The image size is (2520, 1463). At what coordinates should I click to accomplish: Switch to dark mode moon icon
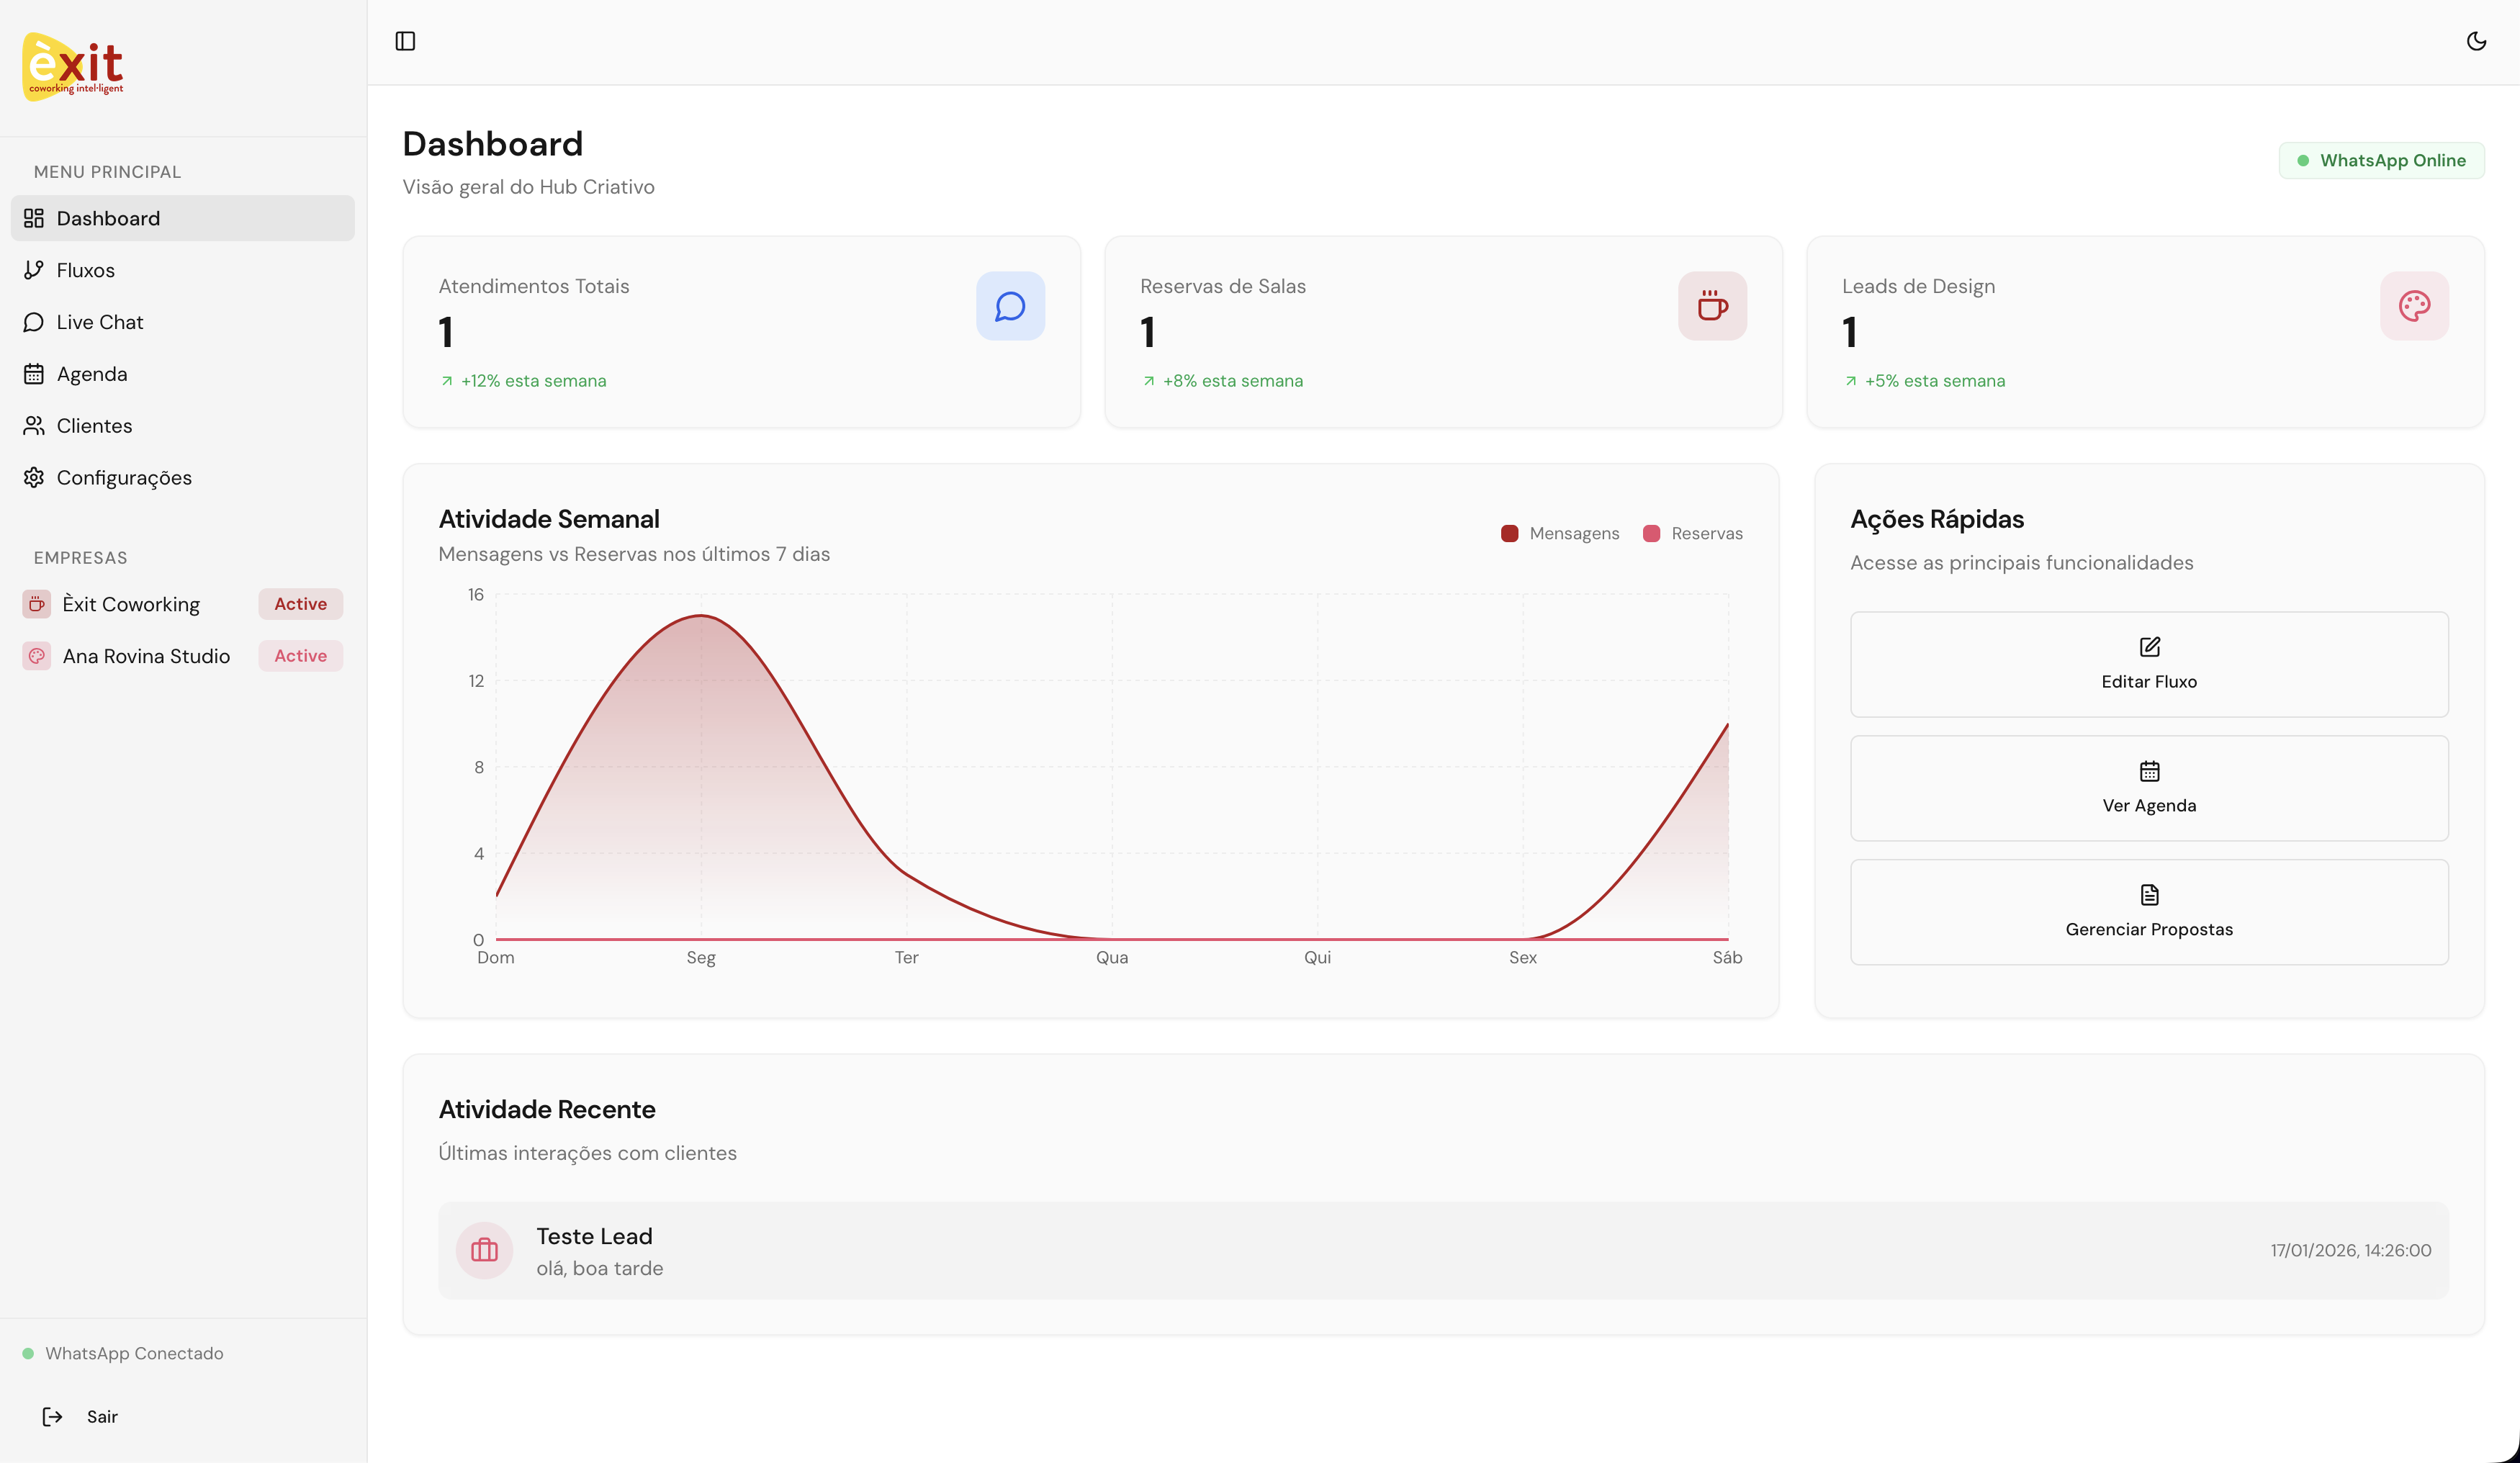2476,41
